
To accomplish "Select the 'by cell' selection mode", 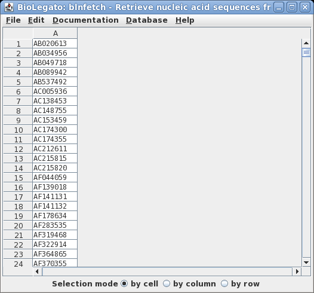I will 139,283.
